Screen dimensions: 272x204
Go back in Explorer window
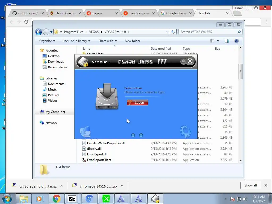click(39, 32)
